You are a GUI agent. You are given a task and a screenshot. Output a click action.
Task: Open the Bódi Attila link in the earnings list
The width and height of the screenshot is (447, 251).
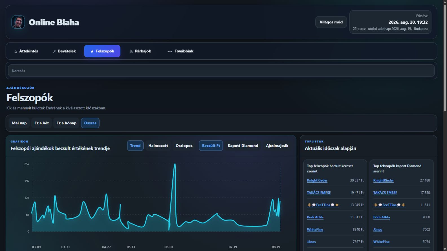(315, 217)
